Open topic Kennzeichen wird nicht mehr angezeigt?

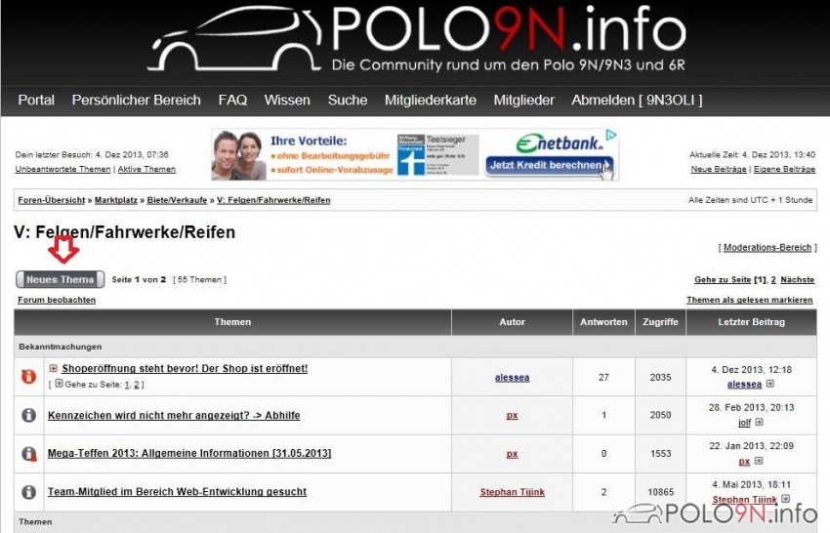(174, 416)
